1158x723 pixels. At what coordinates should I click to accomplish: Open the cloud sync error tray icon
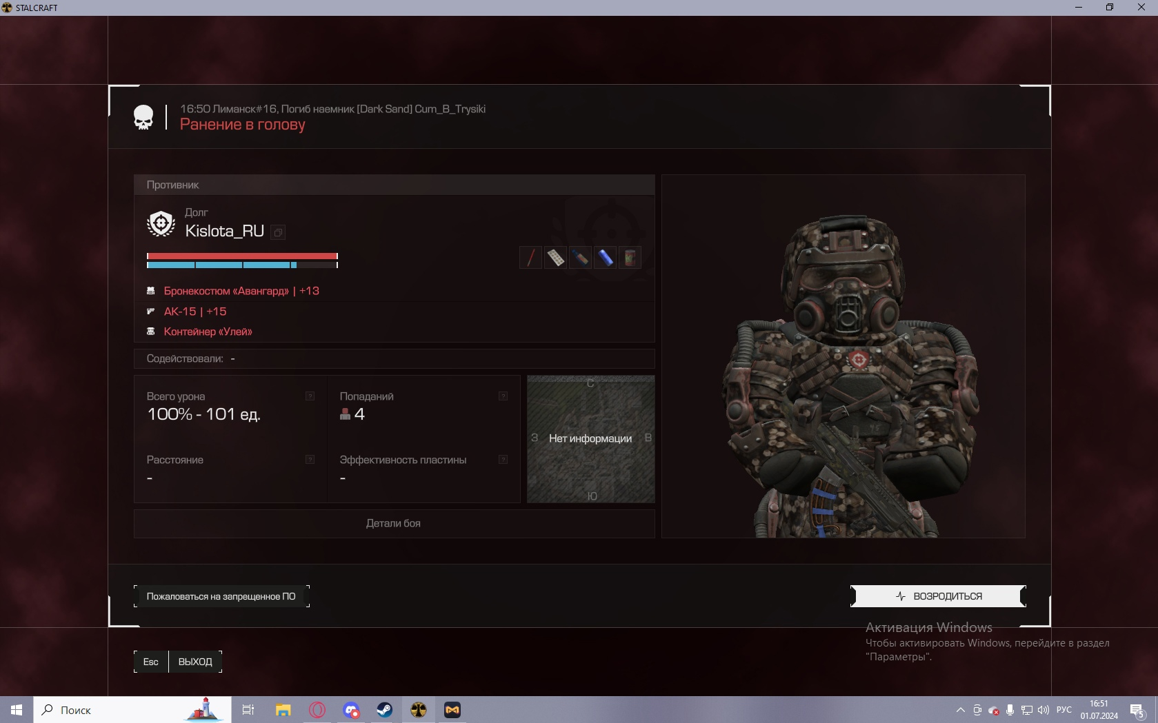pyautogui.click(x=994, y=710)
